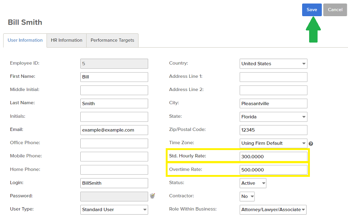Open the HR Information tab

coord(67,40)
